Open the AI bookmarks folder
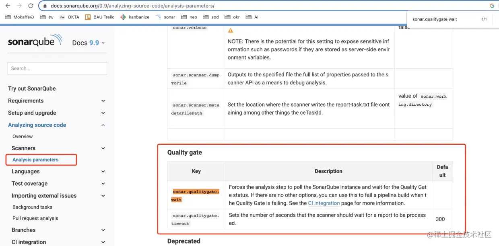The height and width of the screenshot is (246, 499). (x=252, y=17)
